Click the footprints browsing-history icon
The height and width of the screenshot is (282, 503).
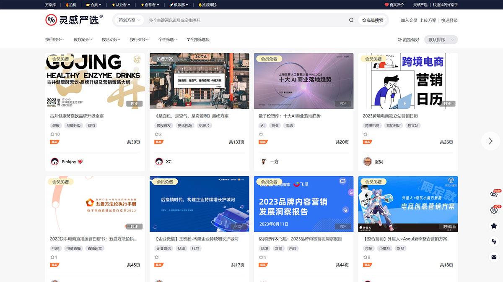pos(494,241)
